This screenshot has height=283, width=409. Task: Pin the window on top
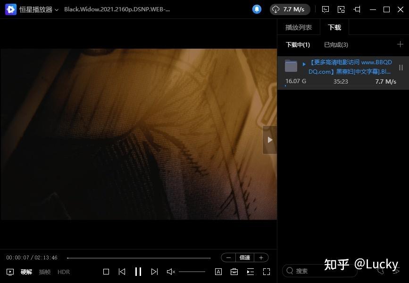[357, 9]
